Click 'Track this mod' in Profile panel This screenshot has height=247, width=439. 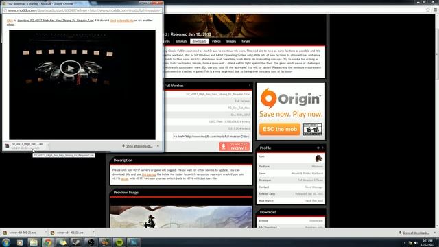[313, 201]
